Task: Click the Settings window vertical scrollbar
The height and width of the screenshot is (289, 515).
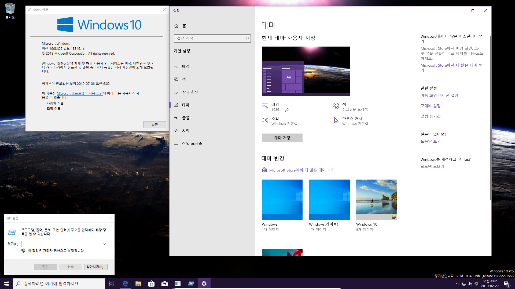Action: point(490,118)
